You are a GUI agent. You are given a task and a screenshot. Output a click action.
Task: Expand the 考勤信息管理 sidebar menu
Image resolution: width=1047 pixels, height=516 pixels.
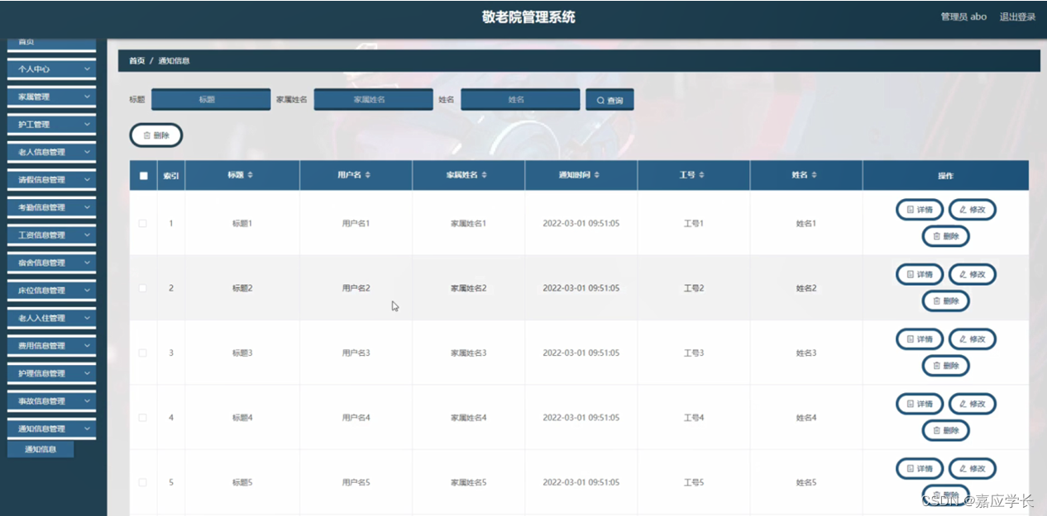click(52, 207)
